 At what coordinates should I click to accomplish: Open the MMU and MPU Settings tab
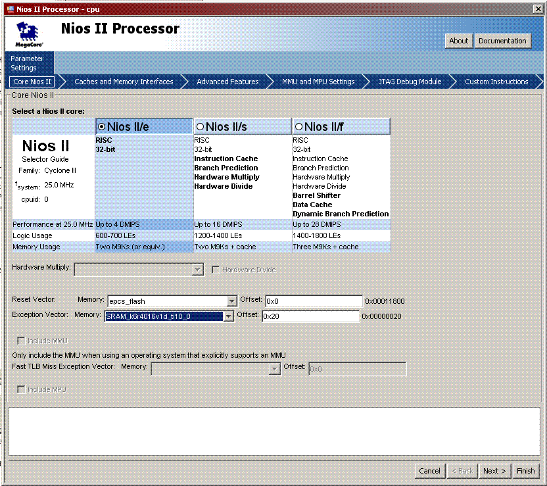tap(318, 82)
